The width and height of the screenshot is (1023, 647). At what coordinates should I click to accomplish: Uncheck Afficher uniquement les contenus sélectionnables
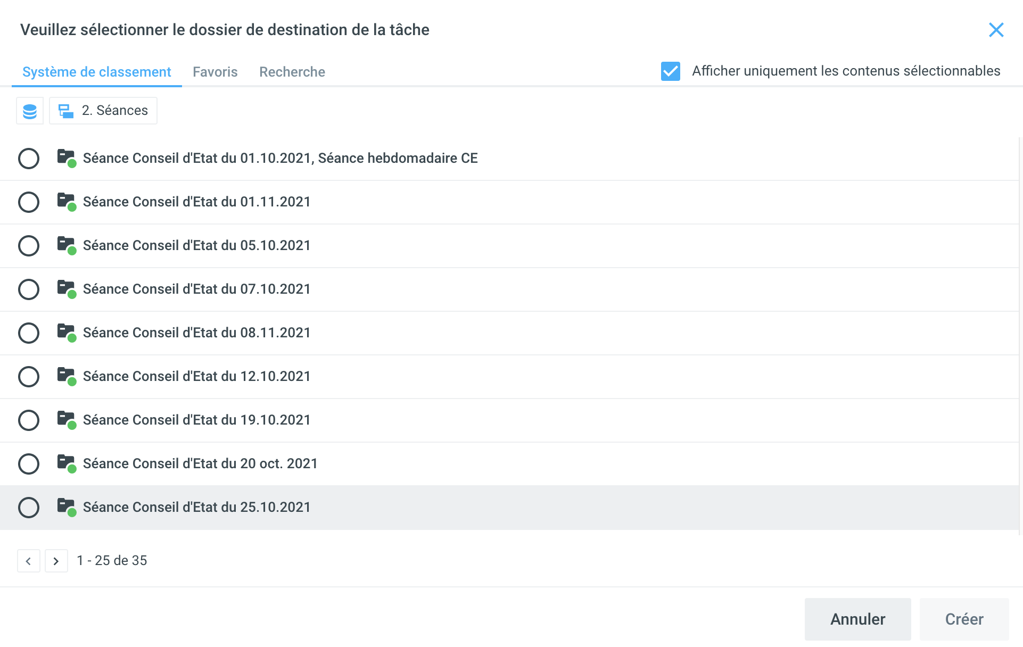pyautogui.click(x=670, y=71)
